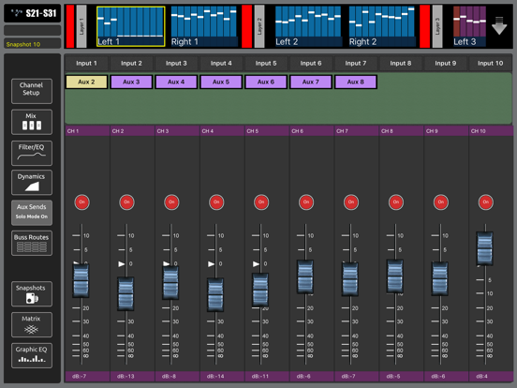Open the Snapshots camera button
The width and height of the screenshot is (517, 388).
[x=32, y=294]
